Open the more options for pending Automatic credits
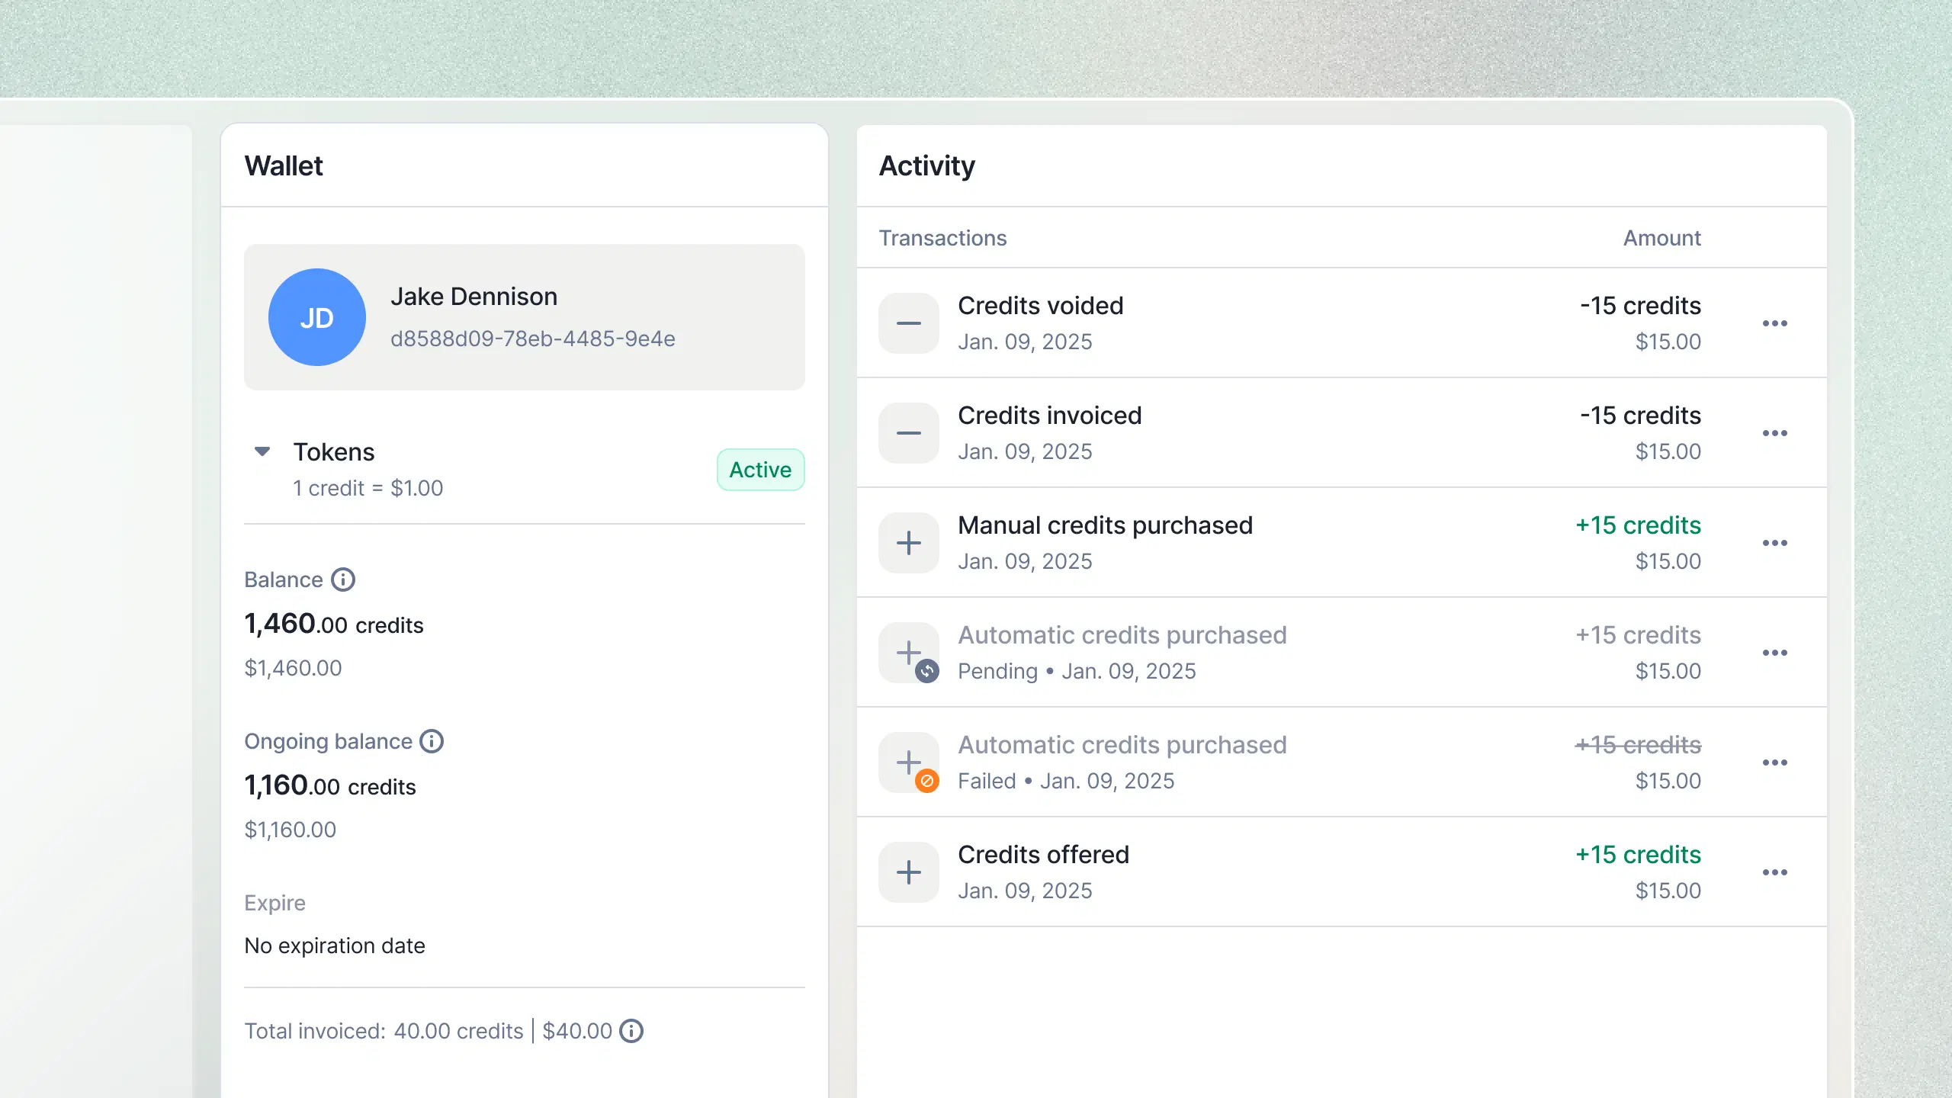The image size is (1952, 1098). click(x=1774, y=653)
